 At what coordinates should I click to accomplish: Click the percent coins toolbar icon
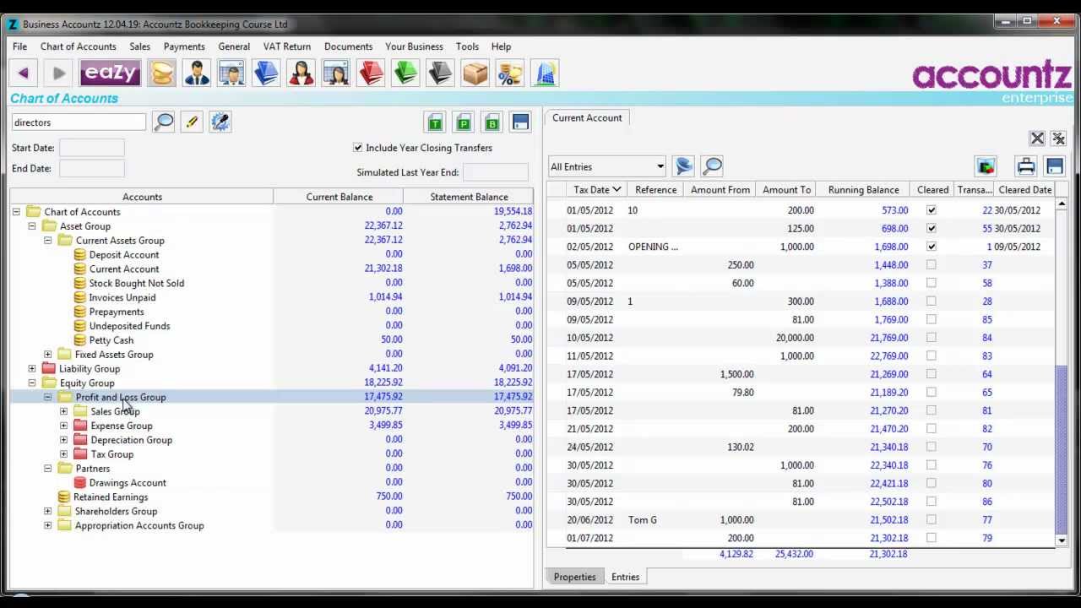pos(510,73)
